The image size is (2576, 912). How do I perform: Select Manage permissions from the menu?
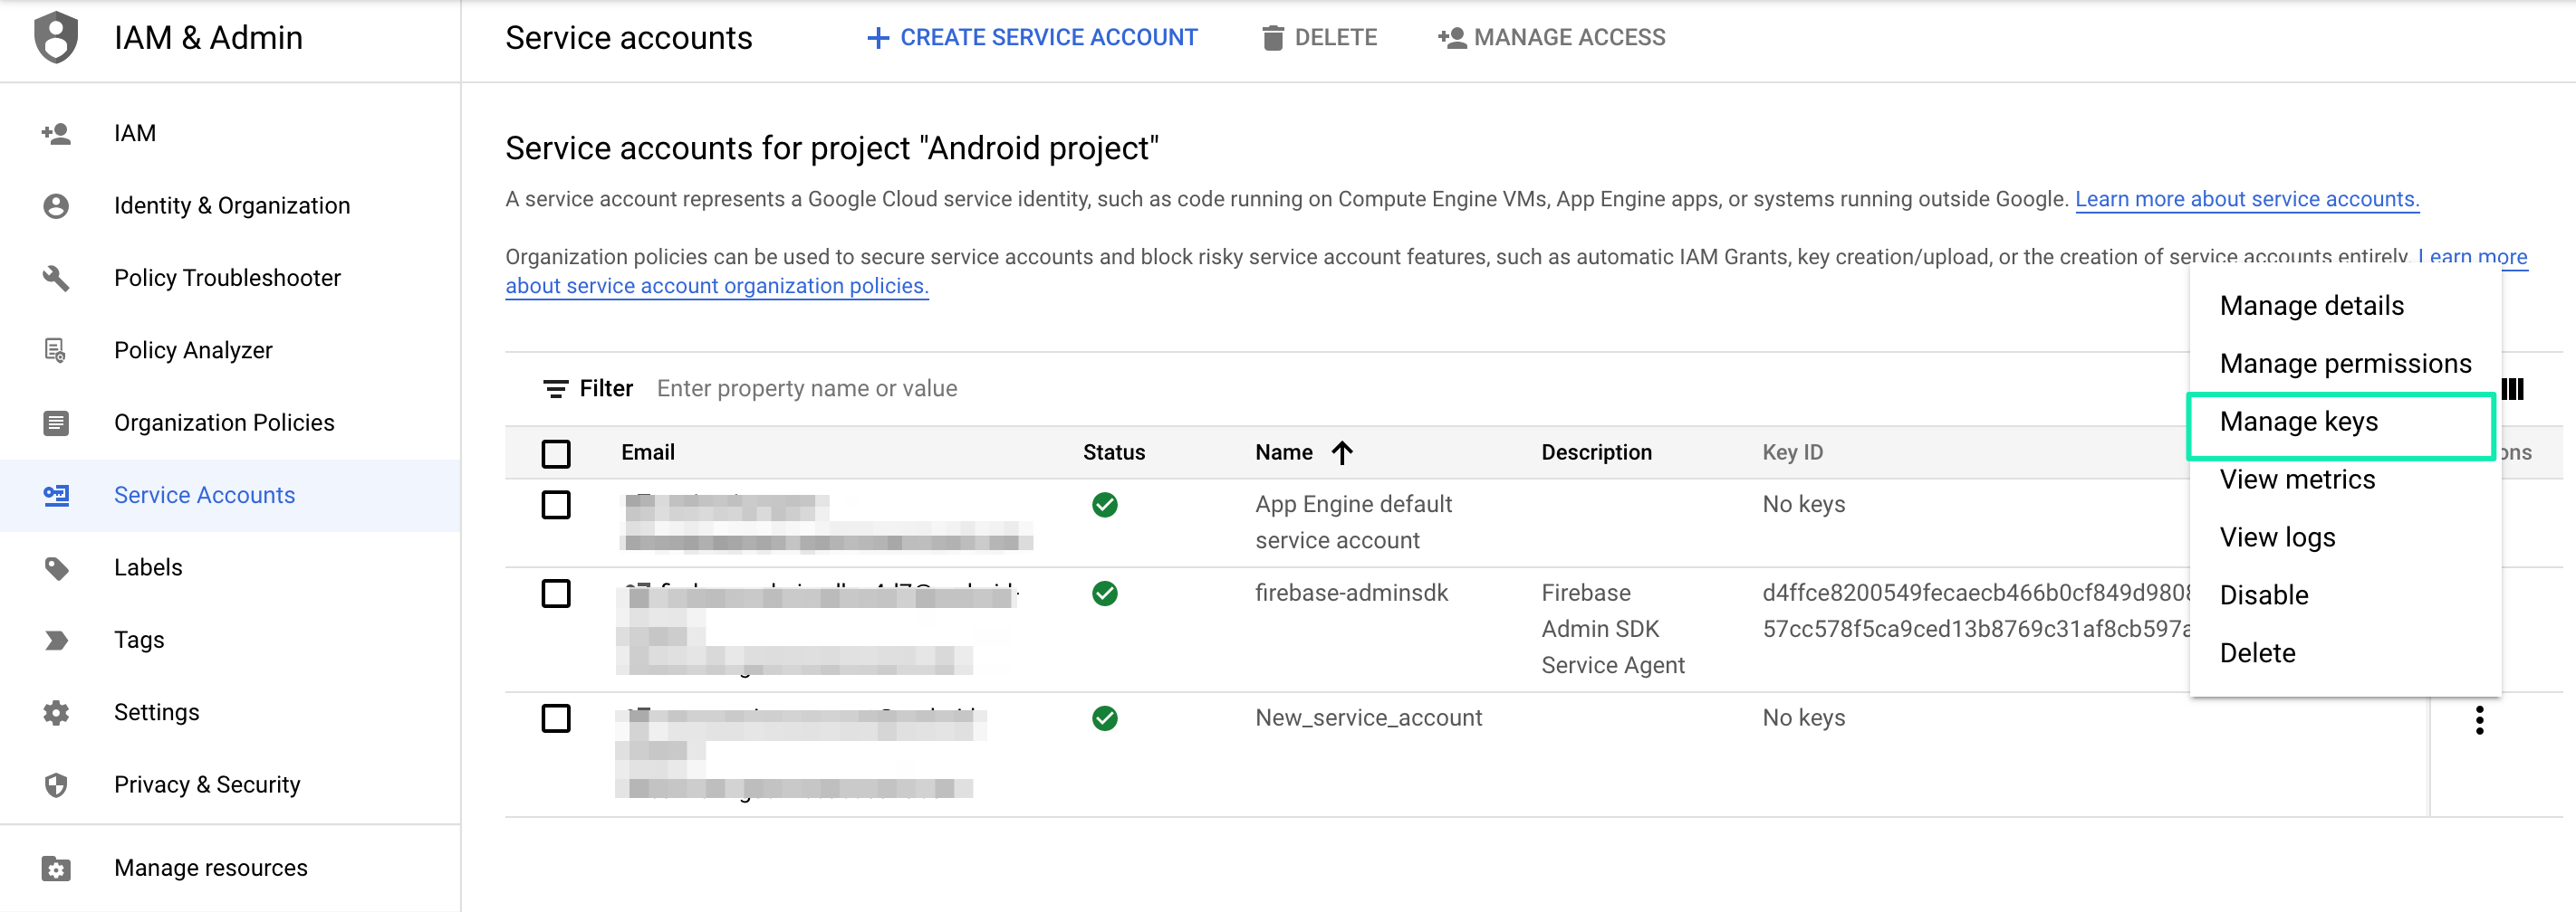click(x=2345, y=364)
